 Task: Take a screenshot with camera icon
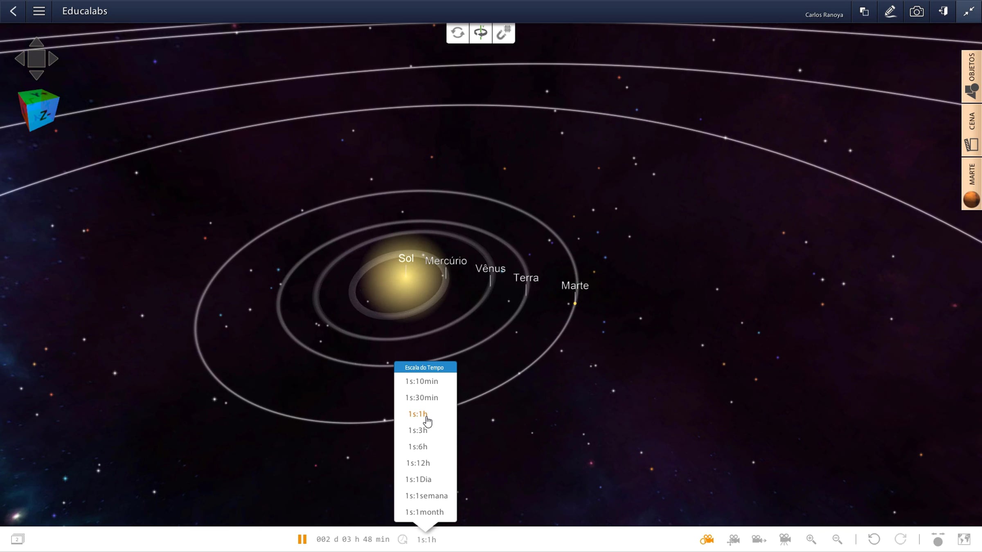(917, 11)
